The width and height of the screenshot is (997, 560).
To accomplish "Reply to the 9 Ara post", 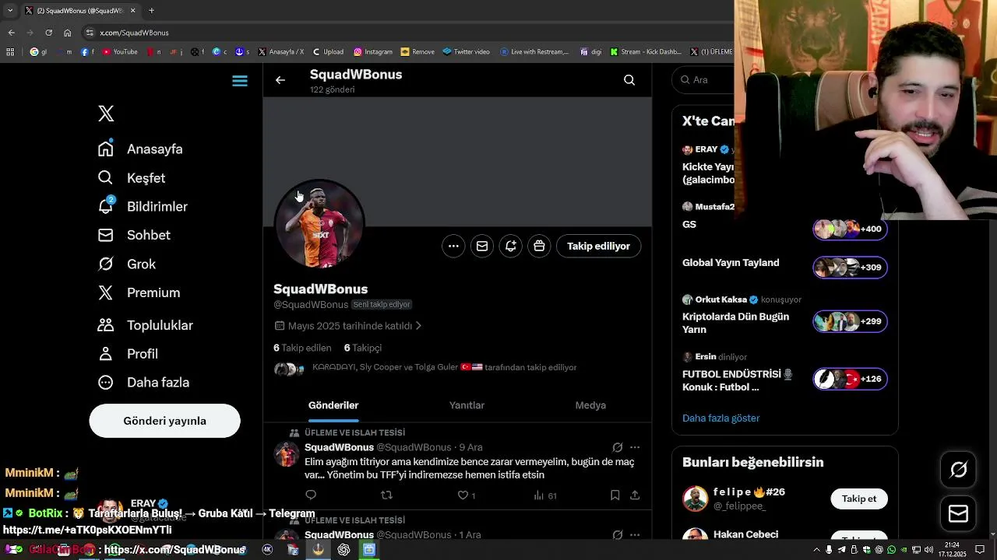I will coord(311,495).
